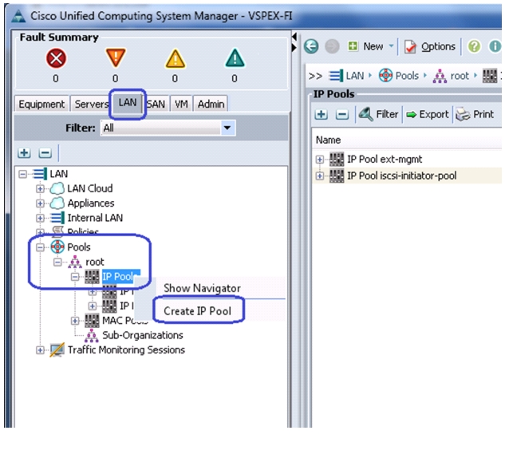Select Internal LAN in the tree
The height and width of the screenshot is (454, 505).
[x=95, y=218]
